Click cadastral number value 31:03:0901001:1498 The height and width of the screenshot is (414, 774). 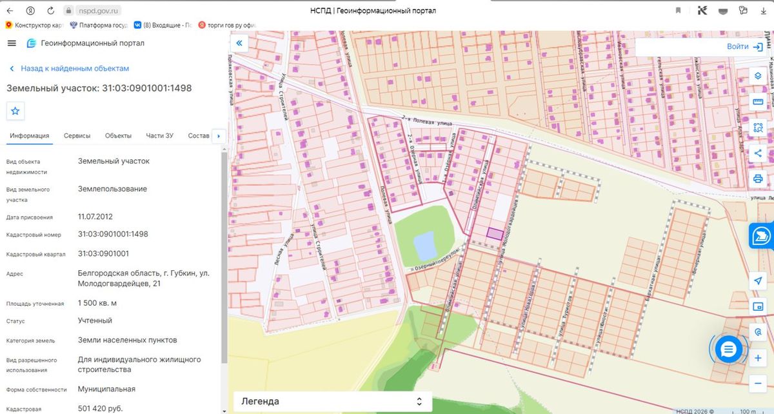tap(113, 234)
